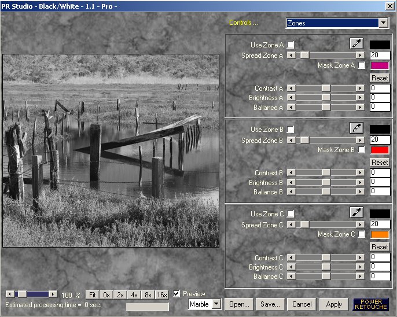The image size is (397, 317).
Task: Enable Mask Zone B checkbox
Action: point(362,150)
